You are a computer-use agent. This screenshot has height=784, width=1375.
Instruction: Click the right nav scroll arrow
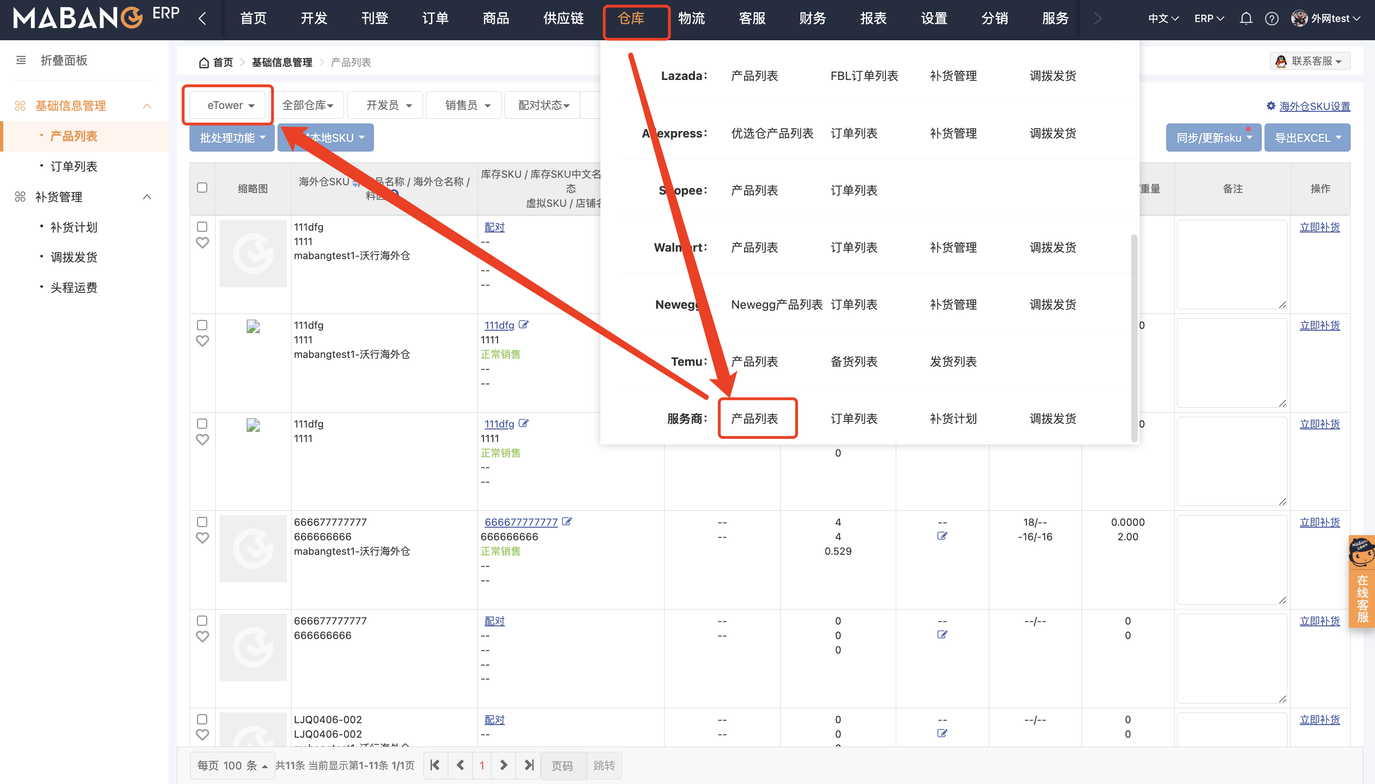[1097, 19]
